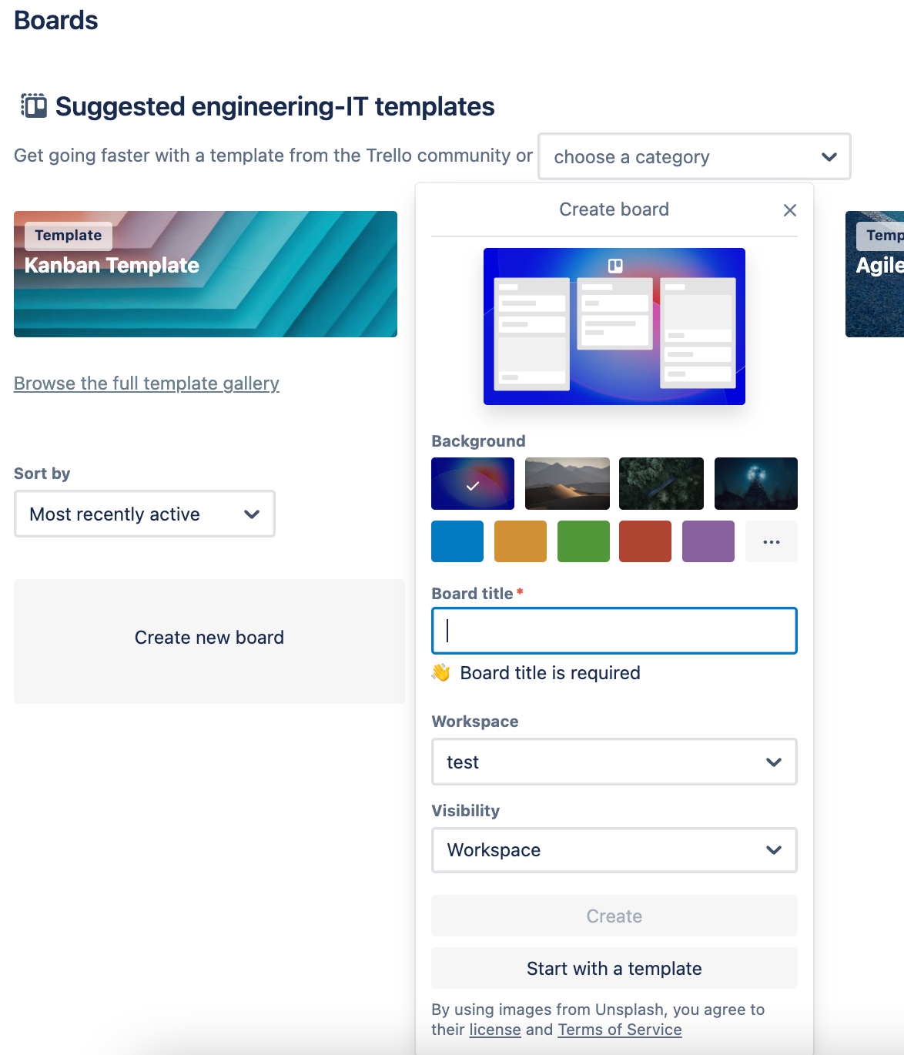Pick the red color swatch
This screenshot has width=904, height=1055.
tap(645, 541)
